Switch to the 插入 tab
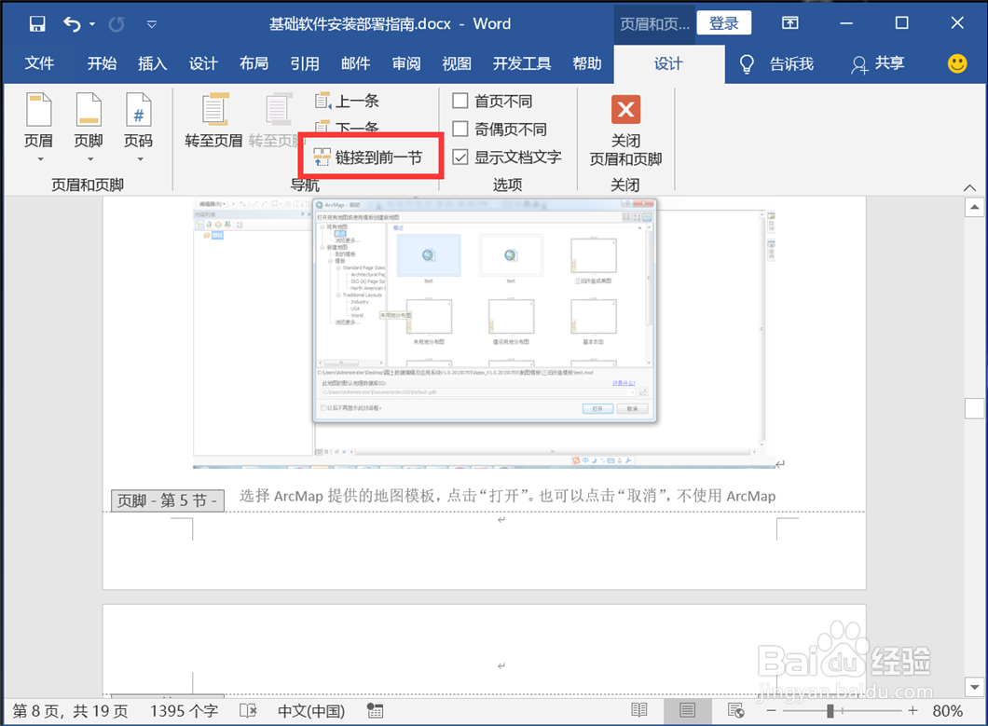Screen dimensions: 988x726 153,63
